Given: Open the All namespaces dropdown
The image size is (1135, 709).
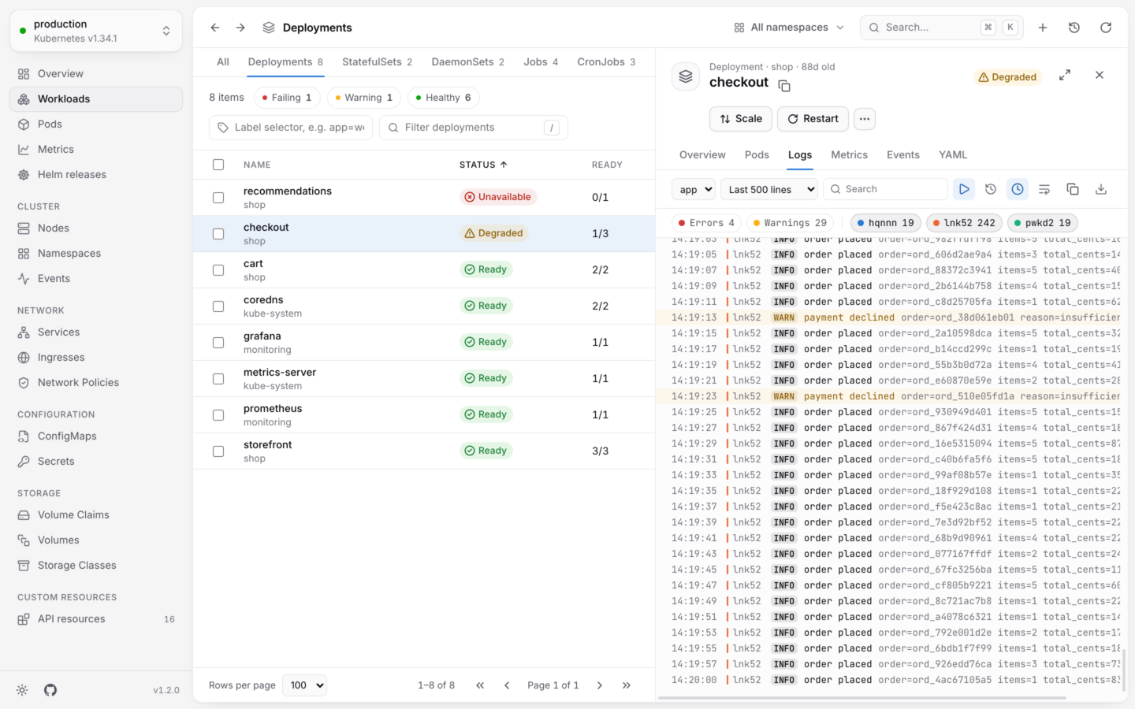Looking at the screenshot, I should pyautogui.click(x=789, y=28).
